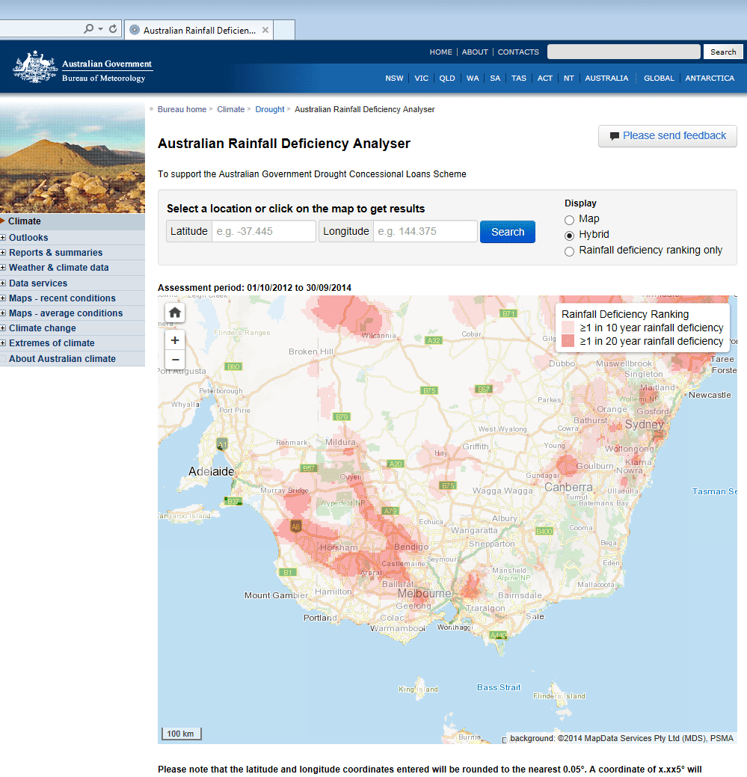Select the Australian Rainfall Deficiency browser tab
747x777 pixels.
(x=199, y=30)
